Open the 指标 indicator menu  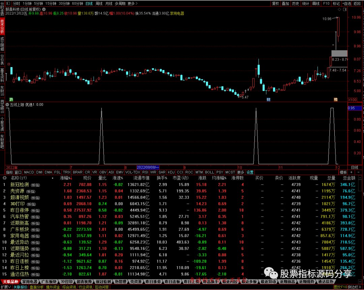pyautogui.click(x=9, y=172)
